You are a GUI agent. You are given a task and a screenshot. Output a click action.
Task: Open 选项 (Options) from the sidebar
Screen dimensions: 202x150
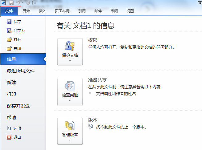point(17,128)
